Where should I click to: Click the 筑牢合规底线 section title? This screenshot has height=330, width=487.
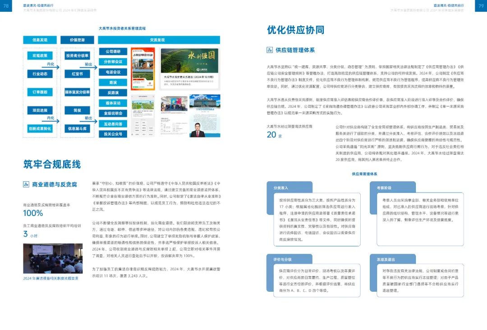click(52, 164)
